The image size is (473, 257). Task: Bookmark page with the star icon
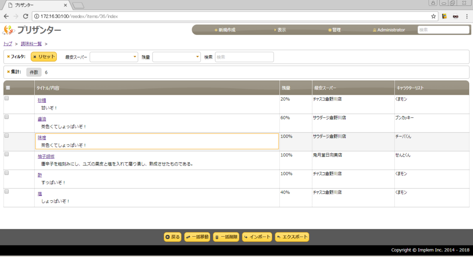(x=433, y=16)
